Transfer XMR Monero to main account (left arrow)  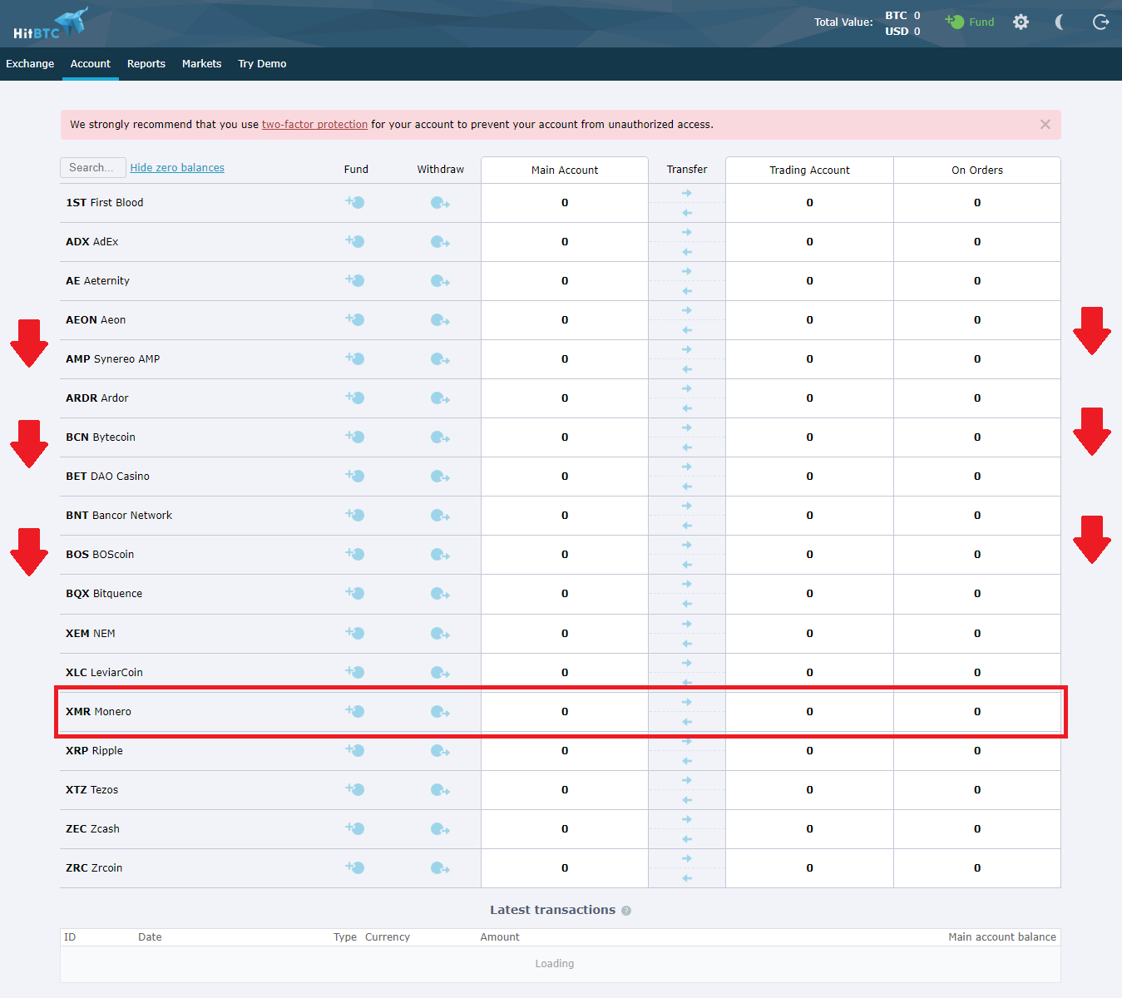pyautogui.click(x=687, y=722)
